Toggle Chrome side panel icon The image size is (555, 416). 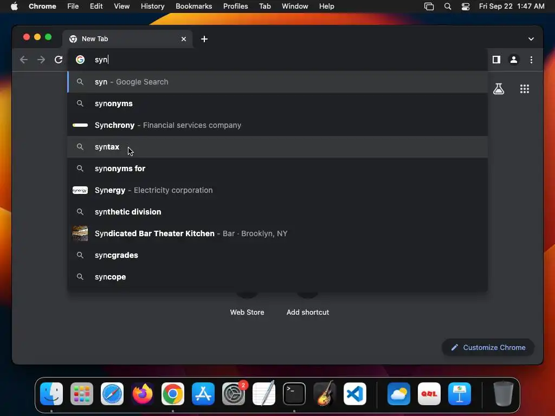coord(496,60)
